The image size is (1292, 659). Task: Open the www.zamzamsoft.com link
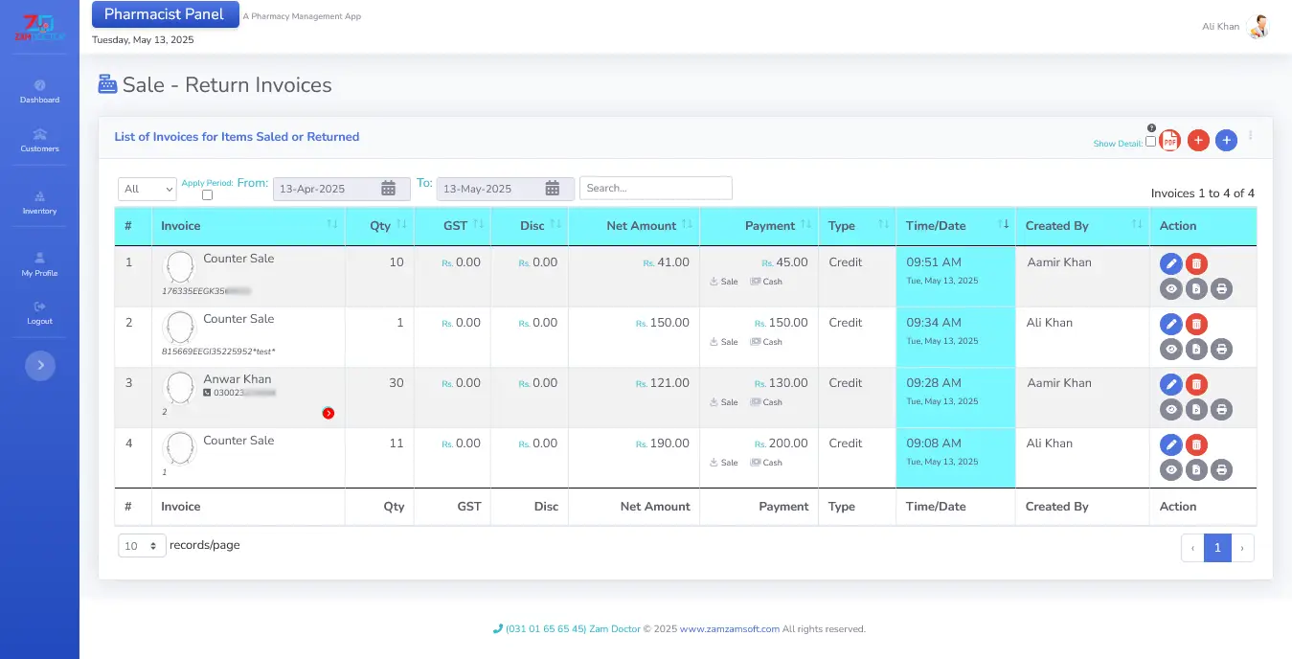tap(729, 629)
